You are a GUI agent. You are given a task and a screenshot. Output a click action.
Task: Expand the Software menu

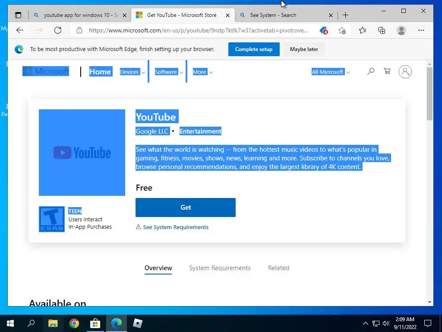click(x=169, y=72)
